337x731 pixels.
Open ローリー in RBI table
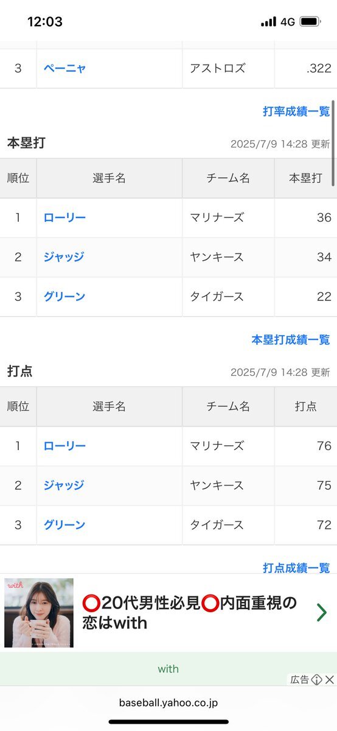click(64, 446)
